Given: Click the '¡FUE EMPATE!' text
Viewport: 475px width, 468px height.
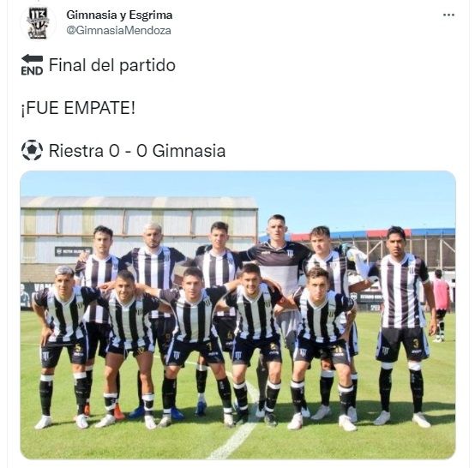Looking at the screenshot, I should pyautogui.click(x=78, y=108).
